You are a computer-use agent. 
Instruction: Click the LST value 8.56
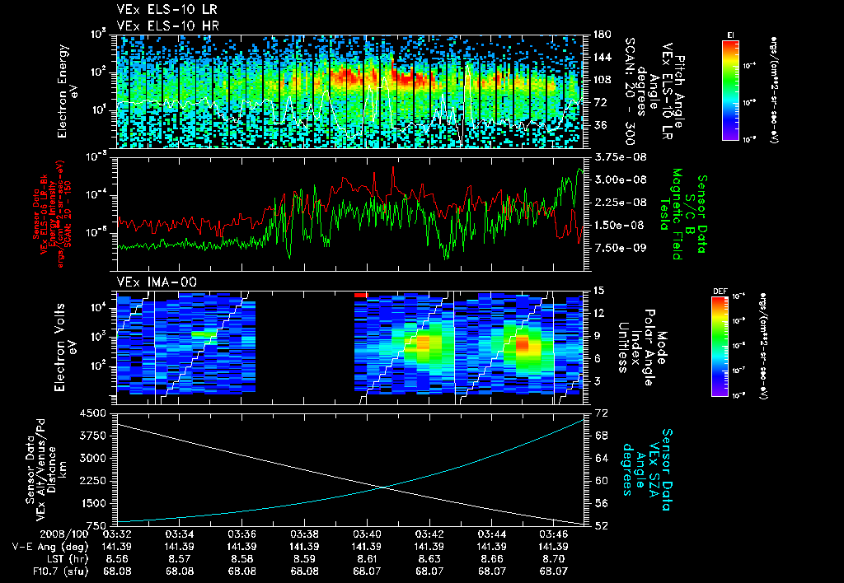coord(117,559)
